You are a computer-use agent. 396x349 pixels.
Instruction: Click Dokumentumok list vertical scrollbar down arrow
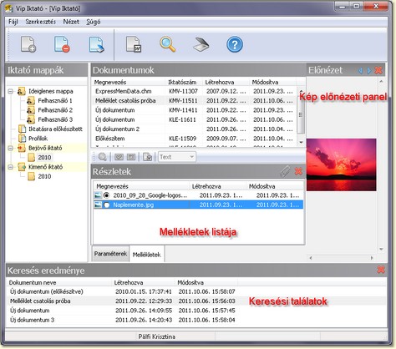(301, 142)
